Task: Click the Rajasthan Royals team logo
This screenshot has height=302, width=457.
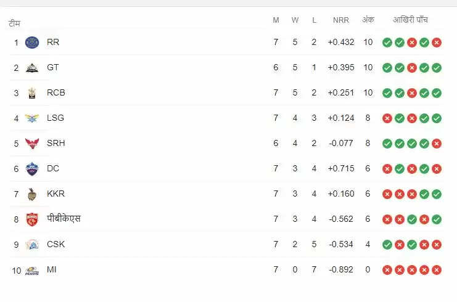Action: coord(32,43)
